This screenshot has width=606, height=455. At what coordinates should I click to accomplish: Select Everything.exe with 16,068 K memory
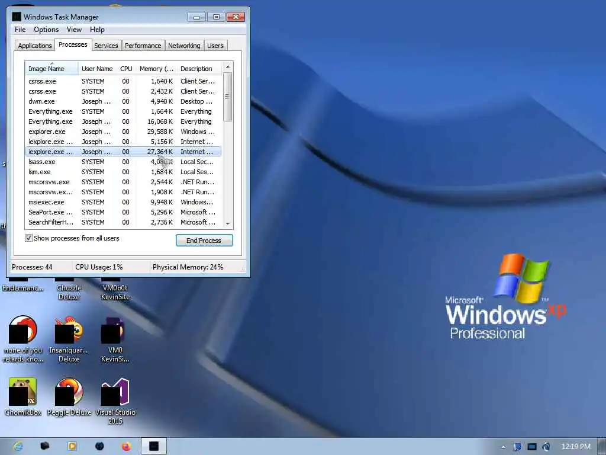[124, 121]
